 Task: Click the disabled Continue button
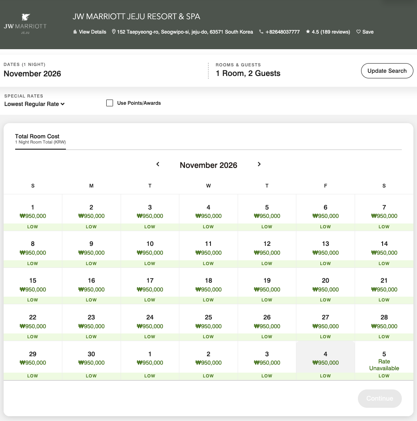(x=380, y=399)
